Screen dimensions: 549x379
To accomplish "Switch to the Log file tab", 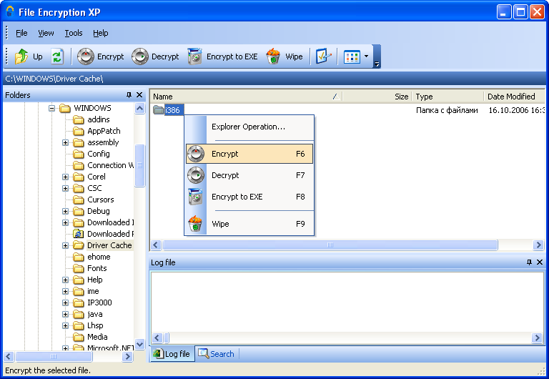I will (x=172, y=354).
